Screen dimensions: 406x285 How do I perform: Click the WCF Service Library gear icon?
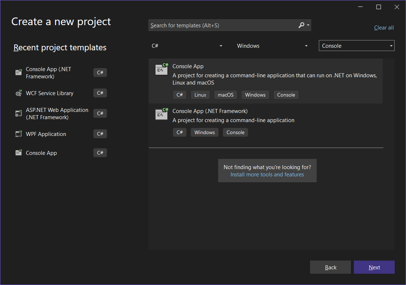click(18, 93)
